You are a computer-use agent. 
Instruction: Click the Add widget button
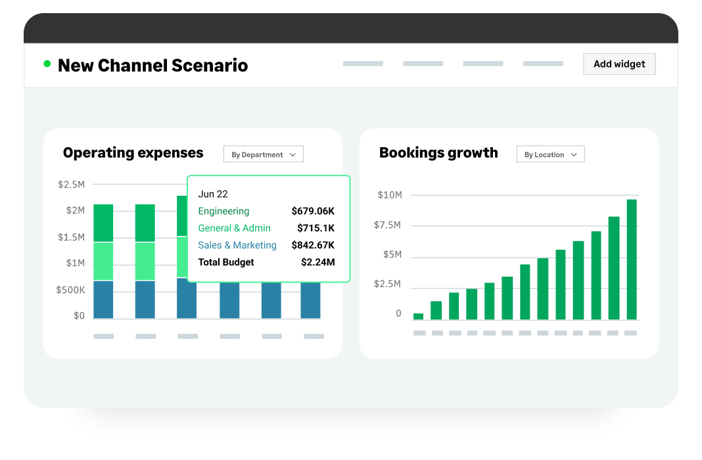(x=619, y=64)
